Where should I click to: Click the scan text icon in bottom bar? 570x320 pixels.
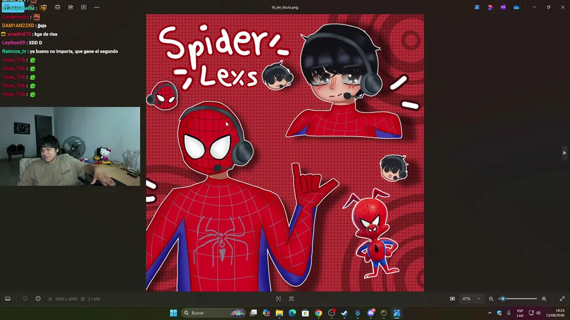coord(292,299)
